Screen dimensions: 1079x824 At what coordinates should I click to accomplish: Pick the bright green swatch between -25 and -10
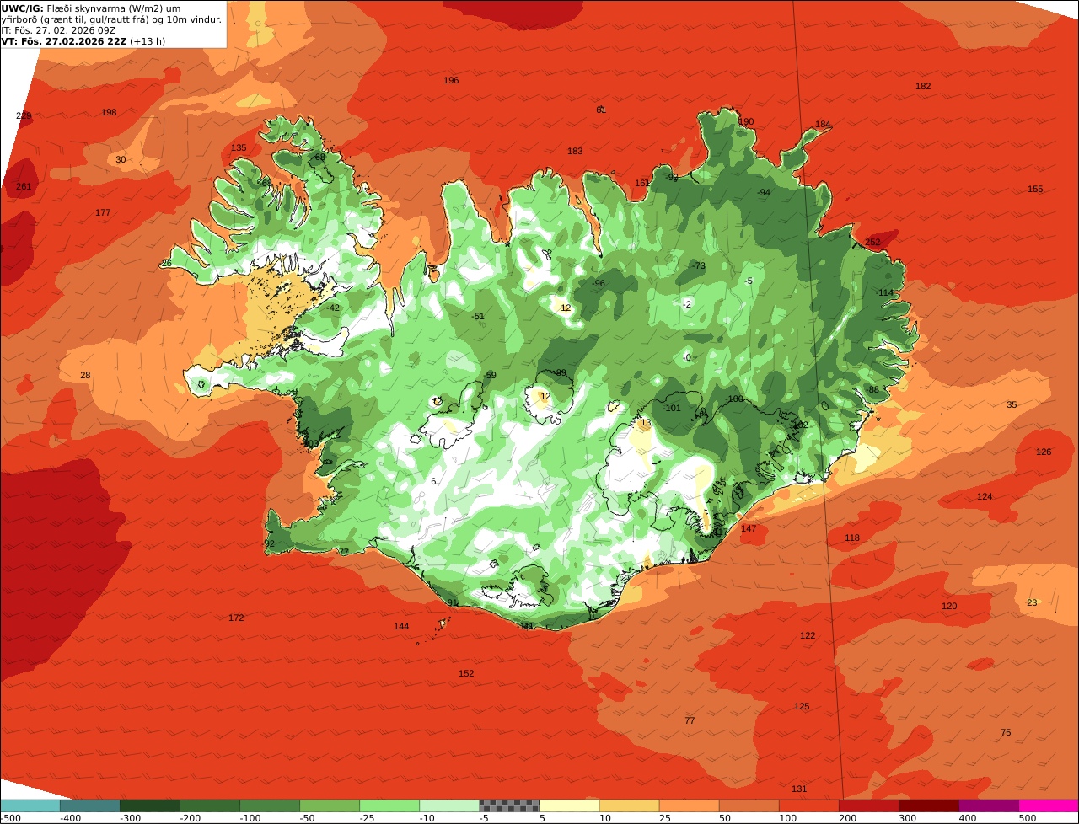click(389, 805)
